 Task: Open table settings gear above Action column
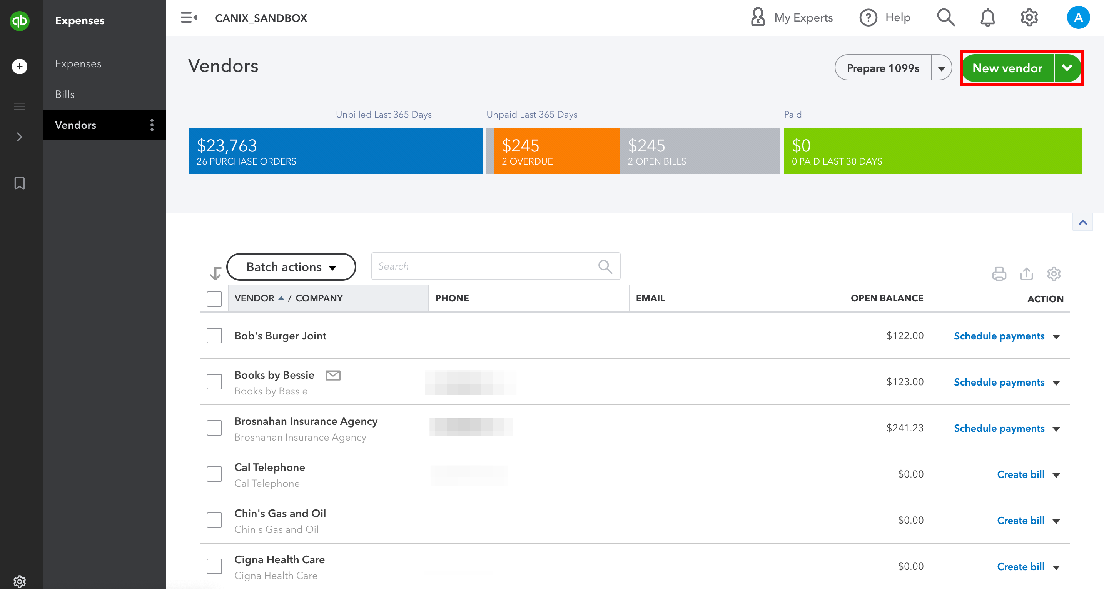pyautogui.click(x=1054, y=273)
